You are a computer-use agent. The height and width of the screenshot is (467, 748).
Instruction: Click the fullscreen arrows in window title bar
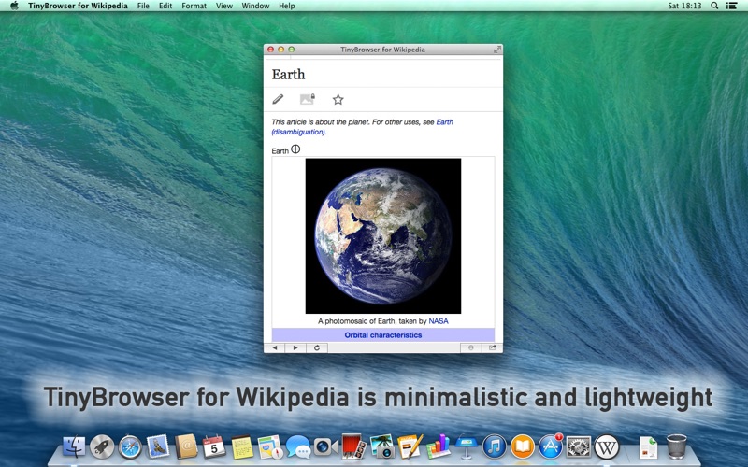pos(497,50)
